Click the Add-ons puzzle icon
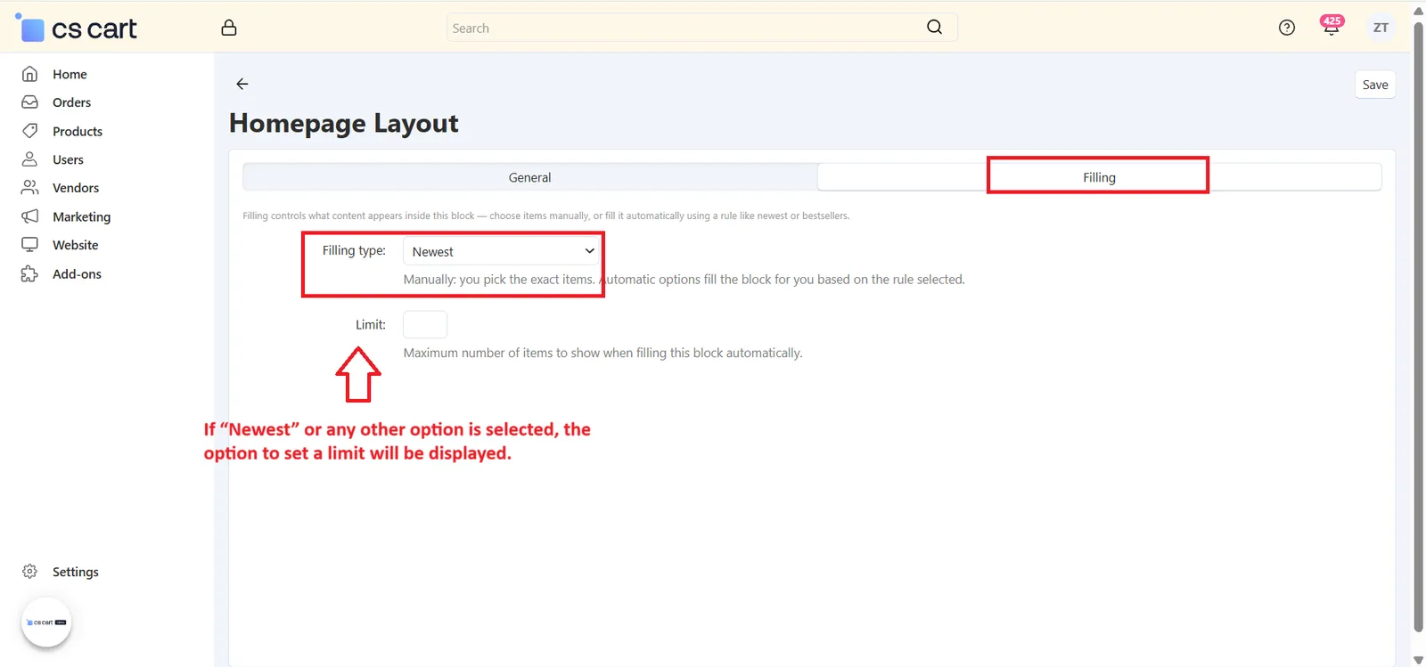 29,273
